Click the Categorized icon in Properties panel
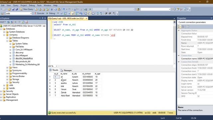This screenshot has width=213, height=120. (x=179, y=27)
